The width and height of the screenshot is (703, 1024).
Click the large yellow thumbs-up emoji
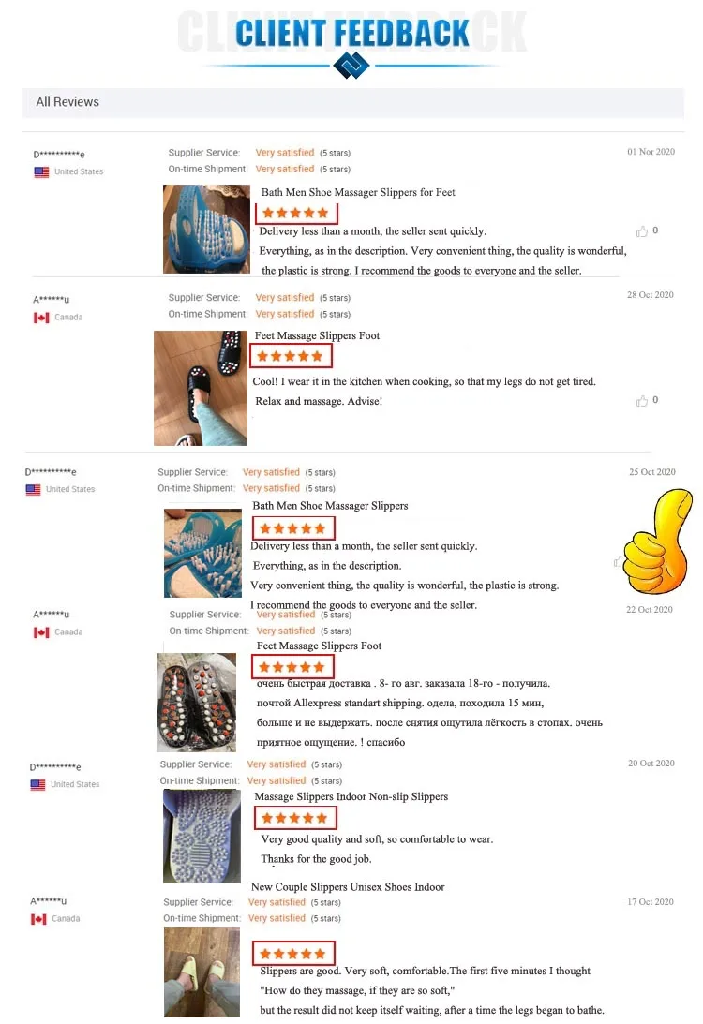click(x=658, y=542)
